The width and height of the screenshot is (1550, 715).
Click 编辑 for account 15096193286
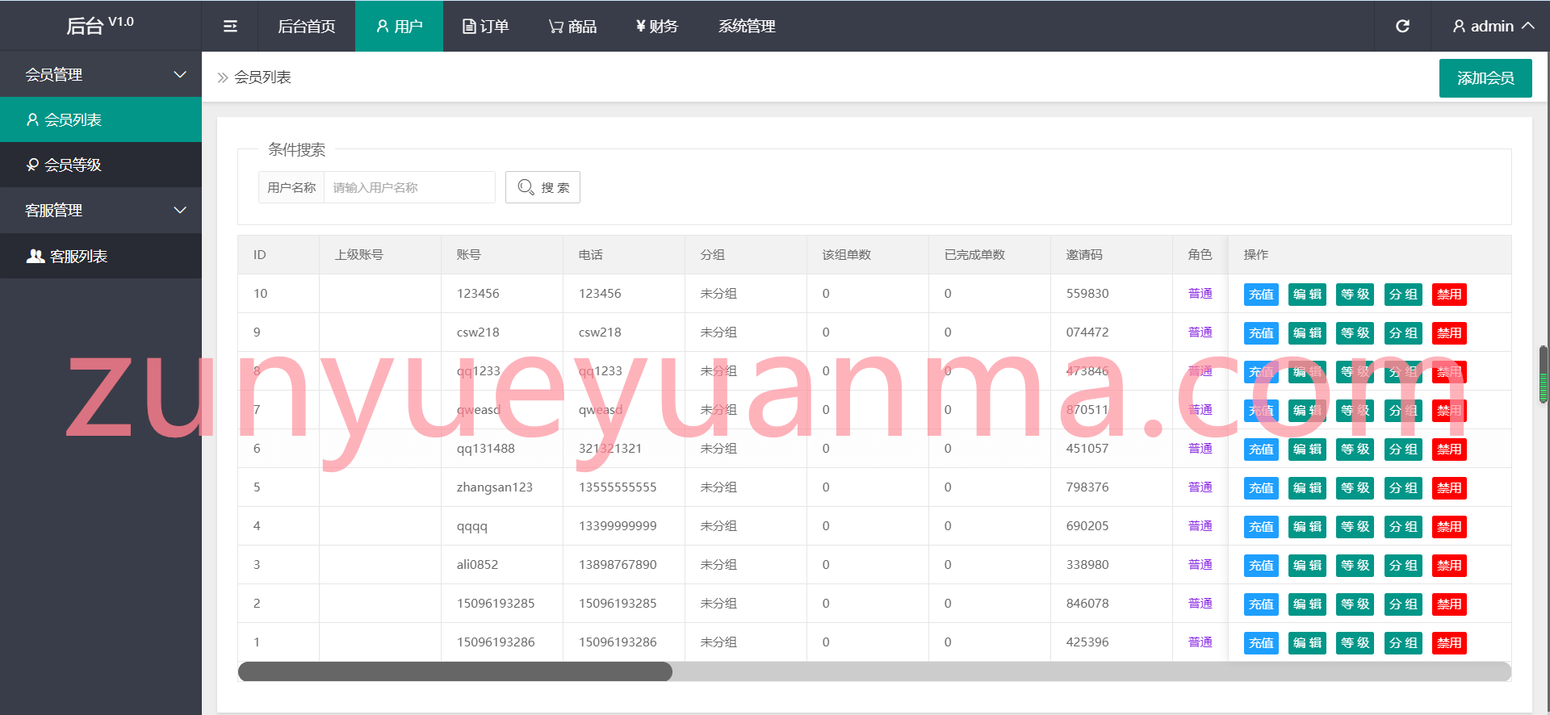coord(1307,643)
